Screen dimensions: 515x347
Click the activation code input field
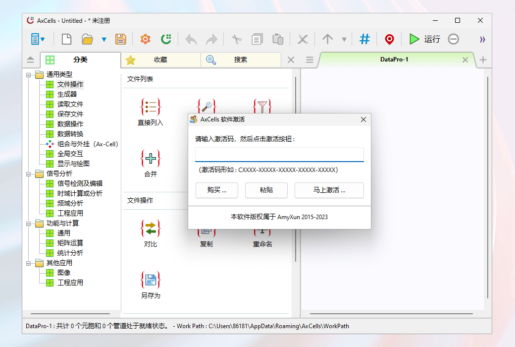pyautogui.click(x=279, y=155)
